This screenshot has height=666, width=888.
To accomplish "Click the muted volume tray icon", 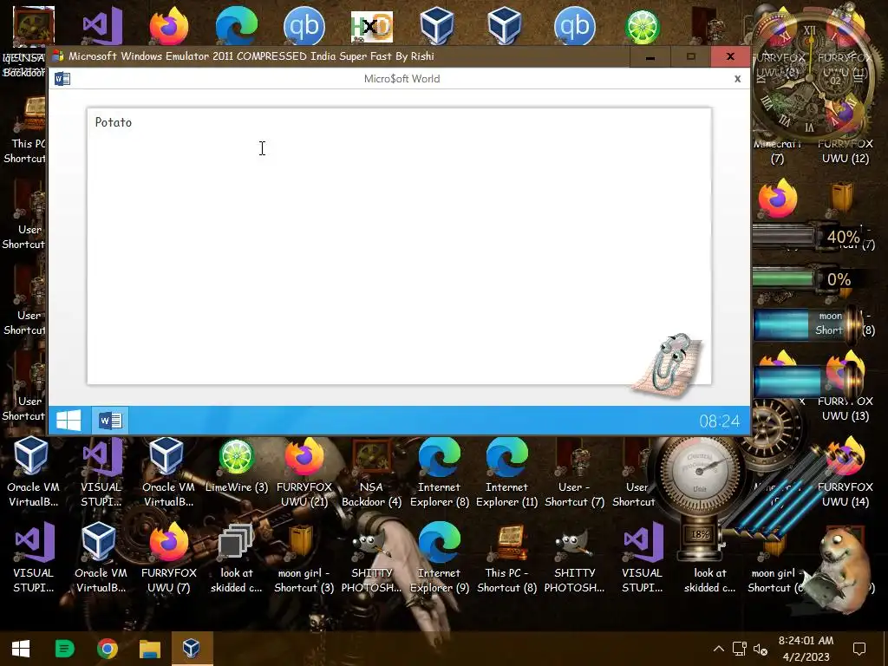I will coord(760,649).
